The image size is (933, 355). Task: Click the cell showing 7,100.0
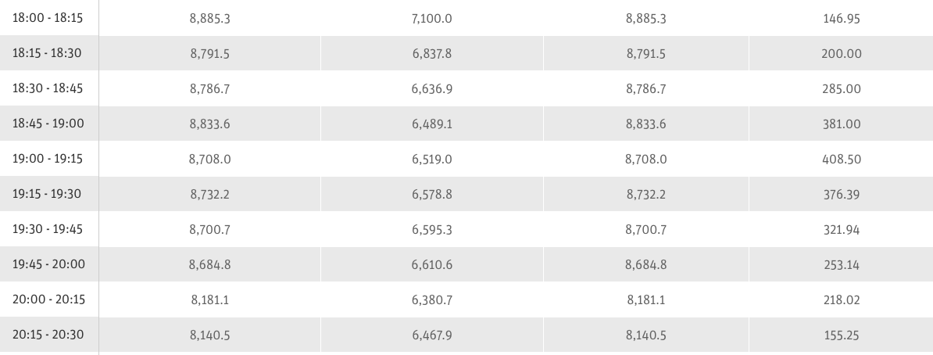438,18
